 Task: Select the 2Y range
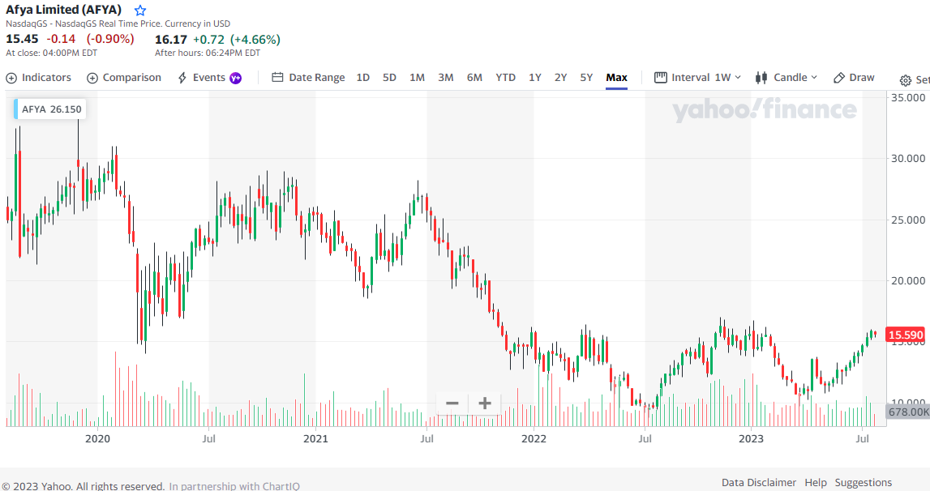tap(560, 78)
